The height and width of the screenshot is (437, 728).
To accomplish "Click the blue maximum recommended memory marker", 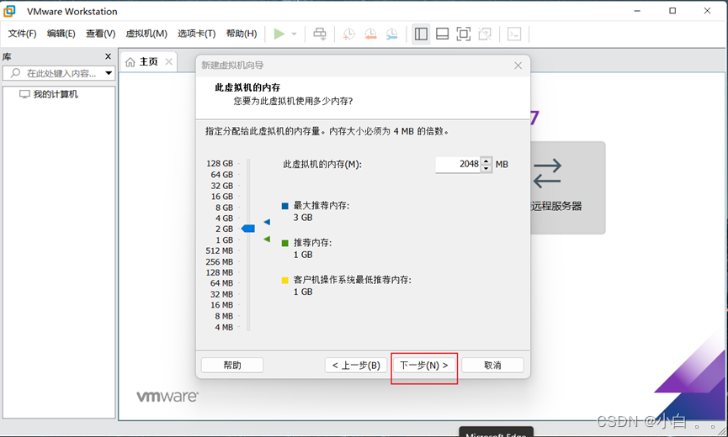I will (x=267, y=222).
